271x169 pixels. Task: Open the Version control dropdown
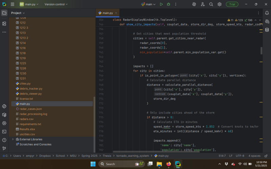[x=56, y=4]
